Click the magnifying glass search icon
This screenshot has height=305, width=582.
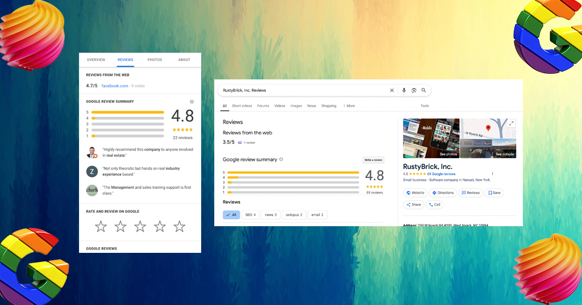[423, 90]
